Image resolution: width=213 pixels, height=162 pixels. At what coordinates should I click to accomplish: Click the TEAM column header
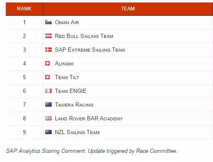click(x=128, y=9)
